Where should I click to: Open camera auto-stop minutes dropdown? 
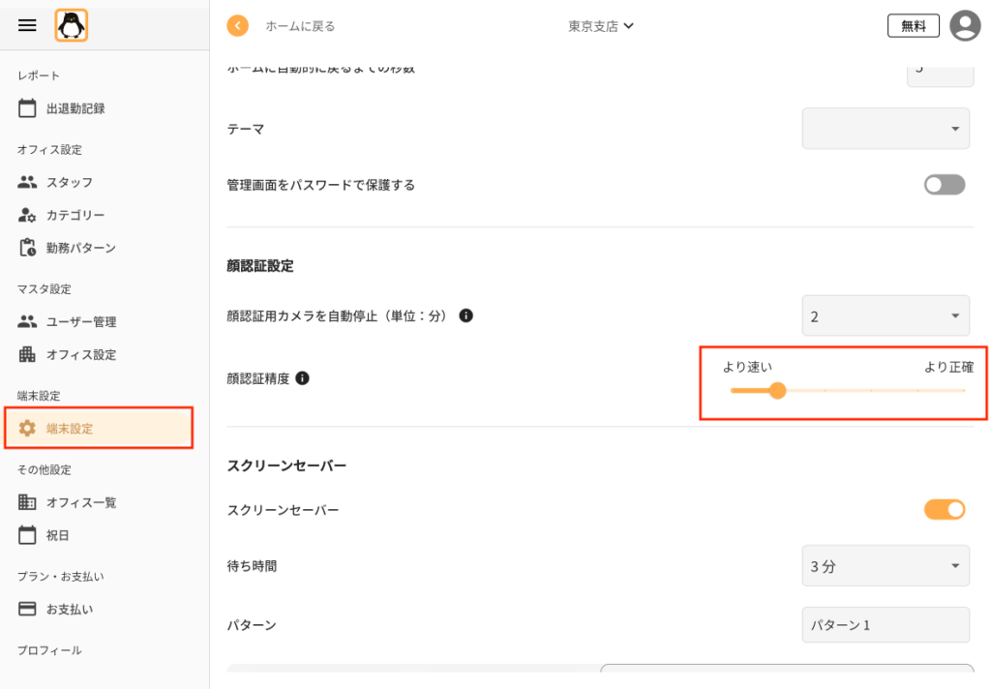(x=886, y=315)
